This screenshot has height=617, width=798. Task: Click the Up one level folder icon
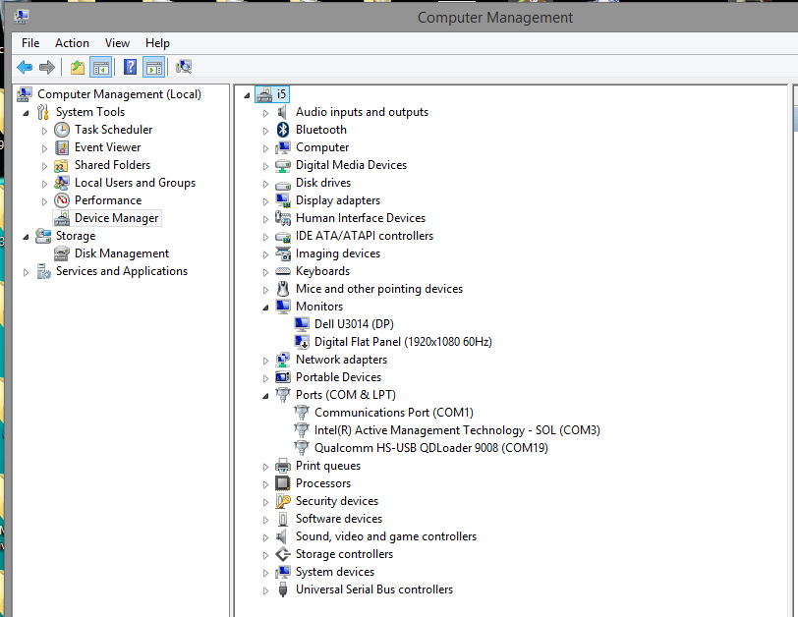[x=77, y=67]
